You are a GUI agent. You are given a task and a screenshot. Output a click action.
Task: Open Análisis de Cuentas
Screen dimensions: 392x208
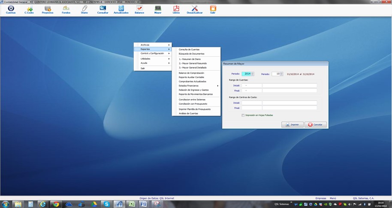(x=196, y=114)
